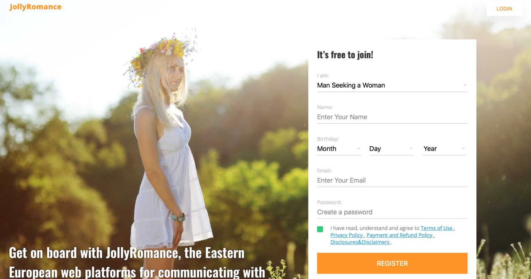Open the Terms of Use link
The image size is (531, 279).
pos(437,228)
